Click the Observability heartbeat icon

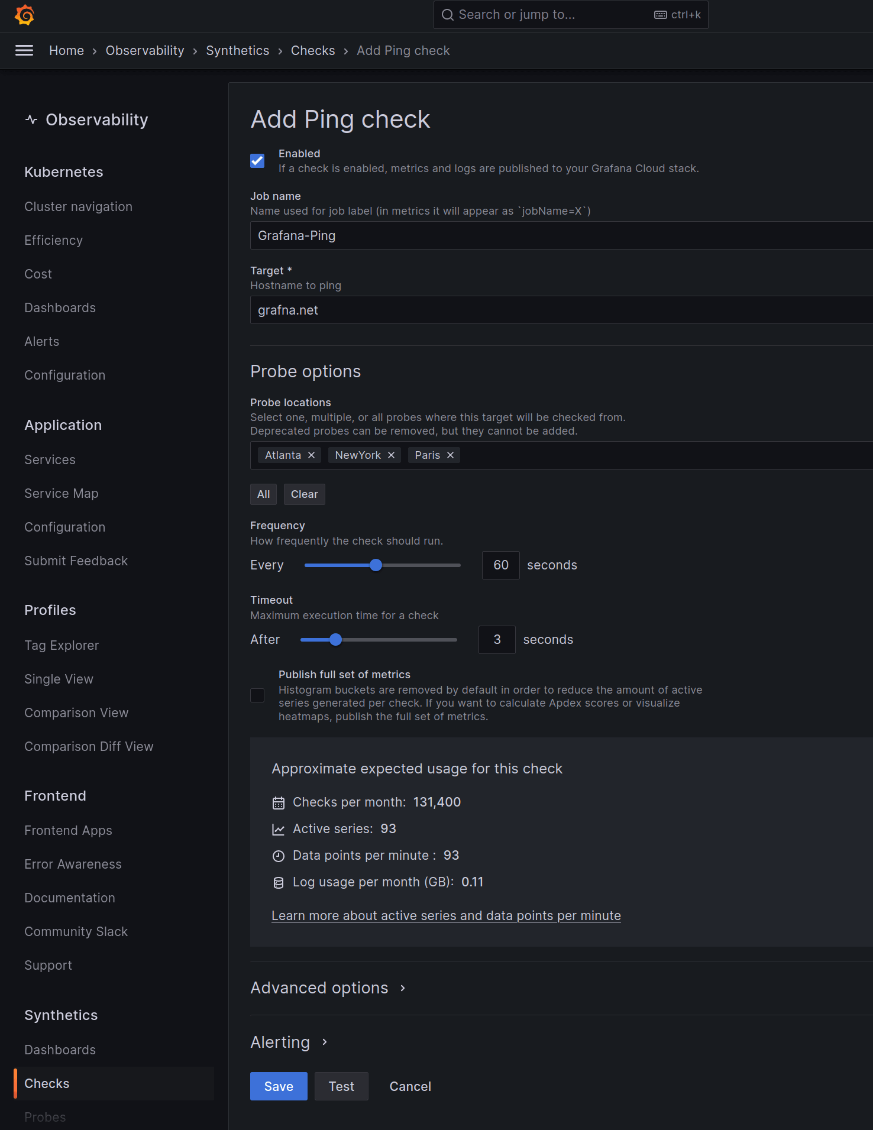(x=31, y=120)
